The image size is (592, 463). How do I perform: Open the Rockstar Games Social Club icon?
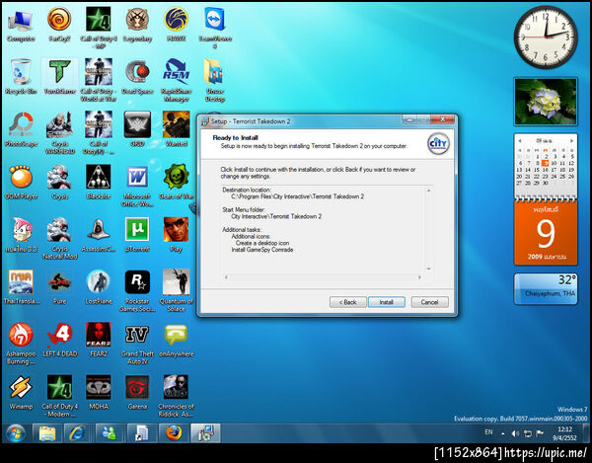(x=137, y=291)
